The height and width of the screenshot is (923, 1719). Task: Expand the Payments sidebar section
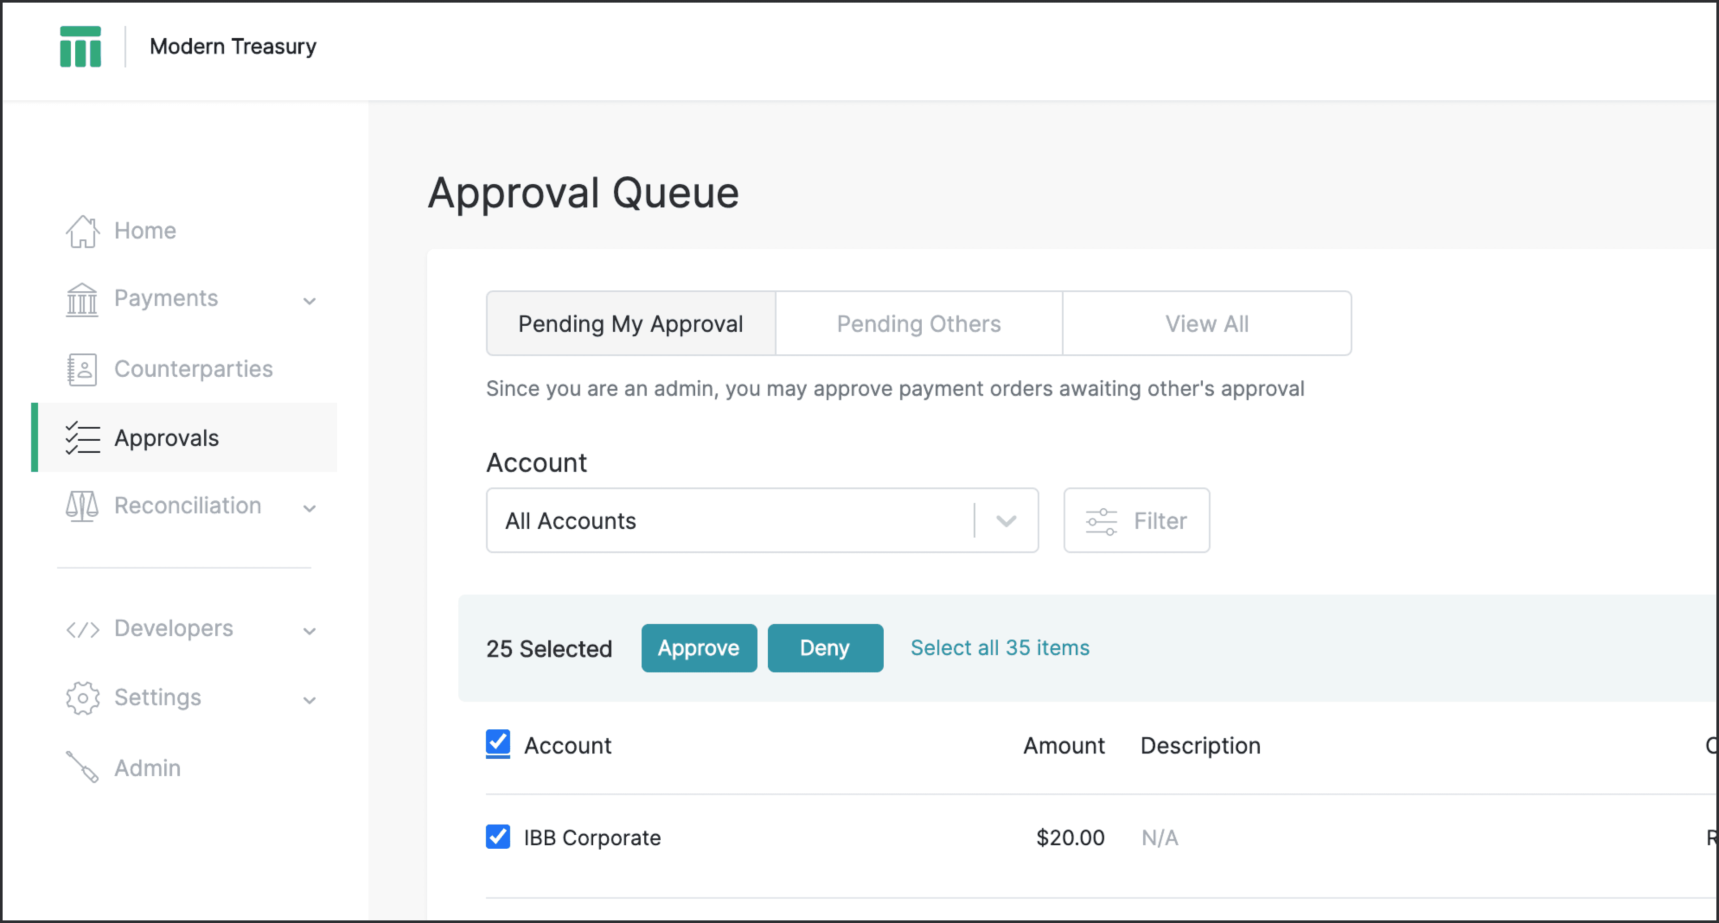point(310,302)
